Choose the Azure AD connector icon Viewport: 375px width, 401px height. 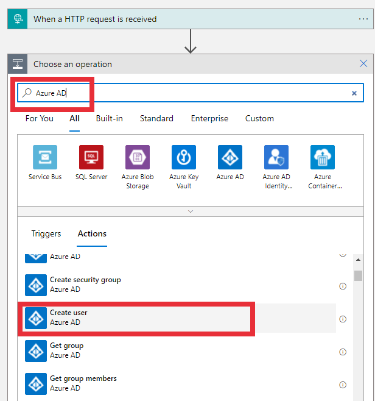[x=230, y=157]
